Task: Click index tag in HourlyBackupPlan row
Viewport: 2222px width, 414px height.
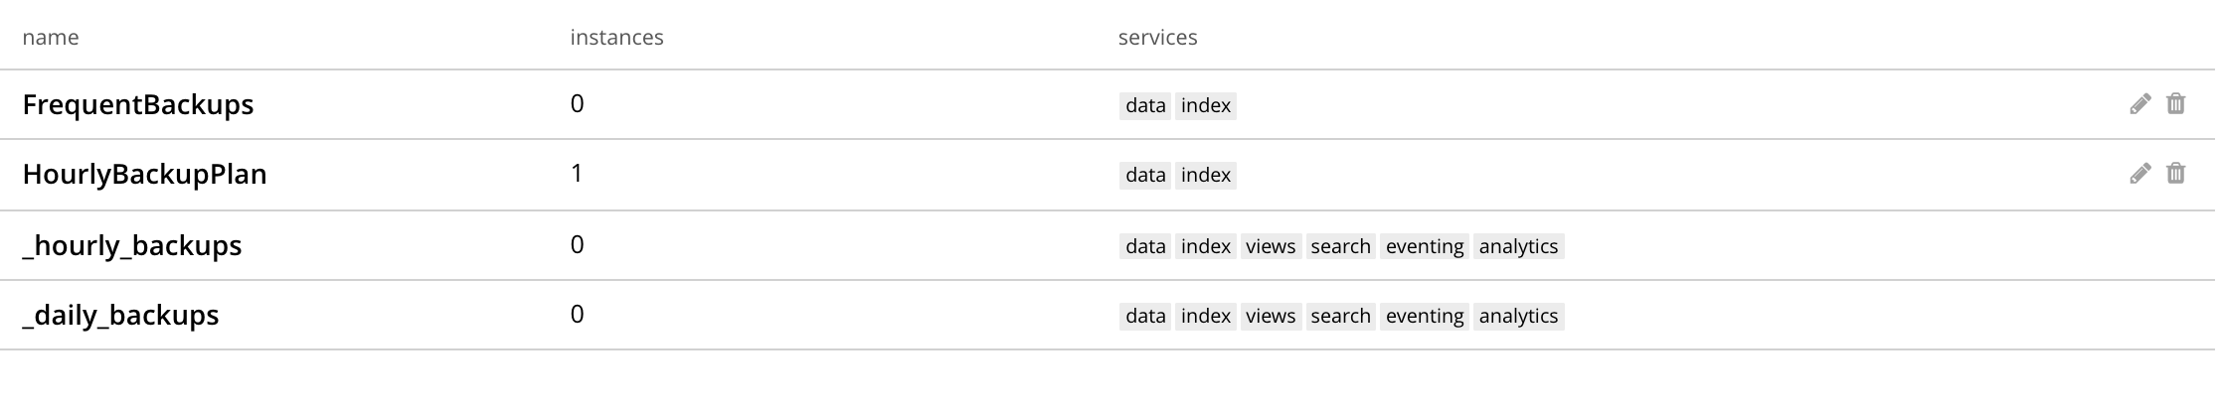Action: (x=1206, y=176)
